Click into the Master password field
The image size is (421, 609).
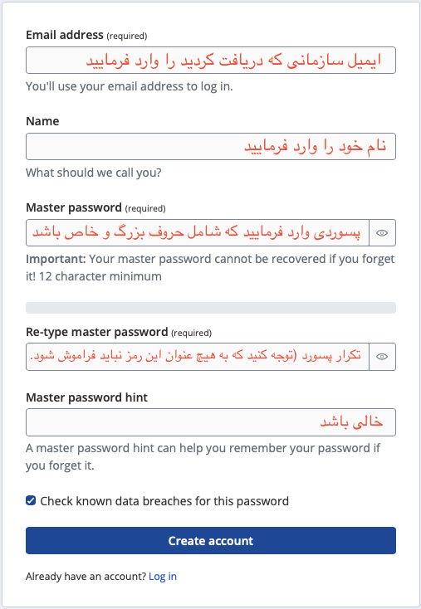(198, 232)
